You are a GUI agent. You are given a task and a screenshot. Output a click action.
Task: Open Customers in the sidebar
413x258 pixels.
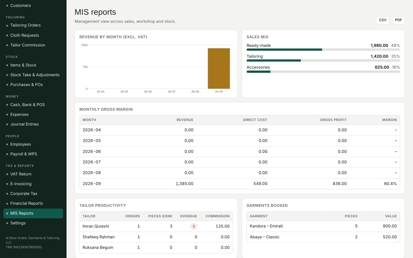(33, 5)
